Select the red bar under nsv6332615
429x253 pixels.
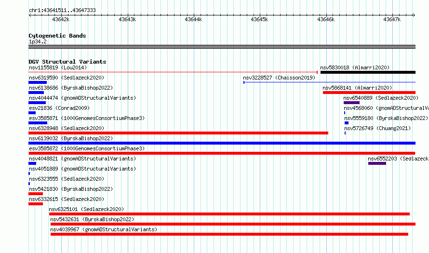[x=36, y=204]
